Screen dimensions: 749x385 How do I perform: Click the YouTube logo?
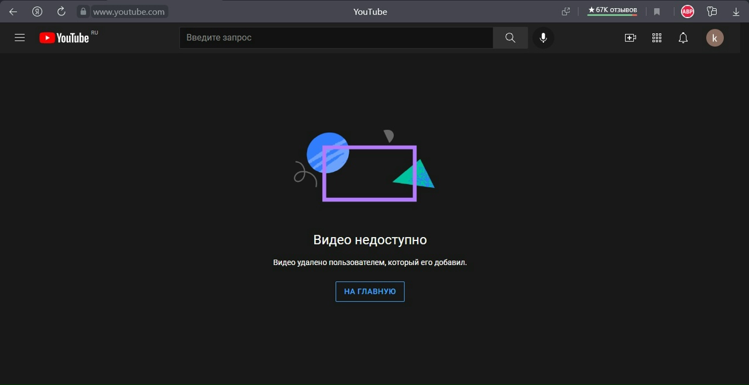coord(64,38)
